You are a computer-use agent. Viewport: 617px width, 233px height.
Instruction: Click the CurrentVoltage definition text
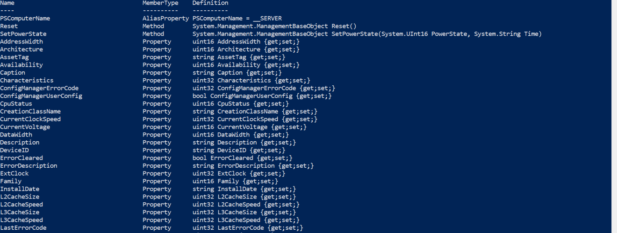pos(250,127)
